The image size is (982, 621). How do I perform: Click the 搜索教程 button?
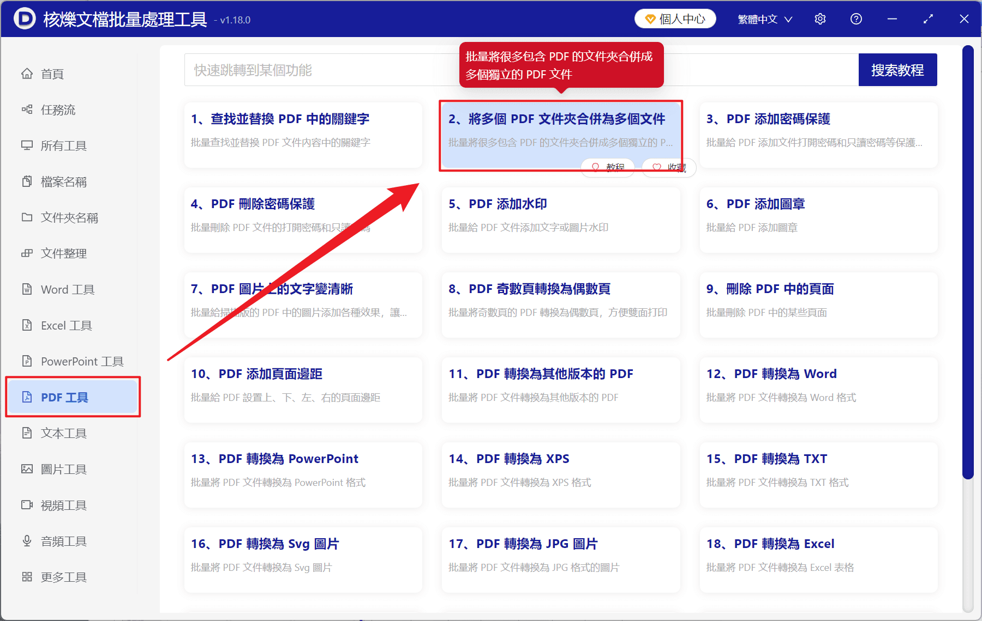(897, 70)
